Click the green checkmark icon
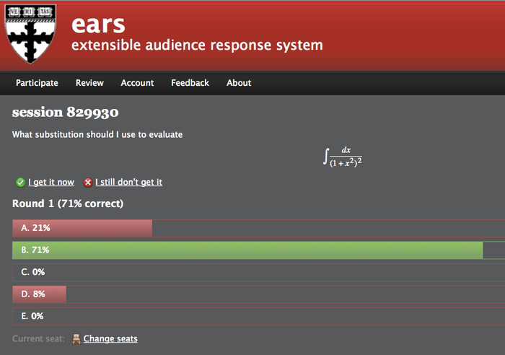The height and width of the screenshot is (355, 505). (20, 183)
